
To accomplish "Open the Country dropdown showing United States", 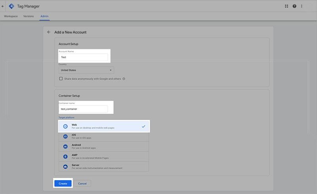I will pos(86,70).
